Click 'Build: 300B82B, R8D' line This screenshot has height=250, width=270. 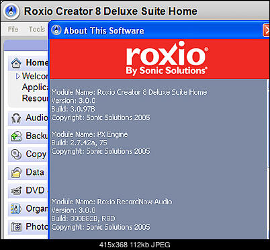(83, 218)
